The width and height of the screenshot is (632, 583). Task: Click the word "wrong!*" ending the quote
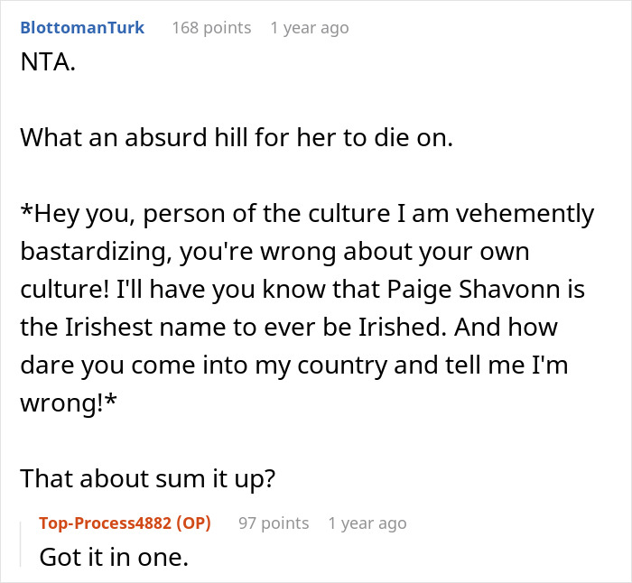coord(60,403)
